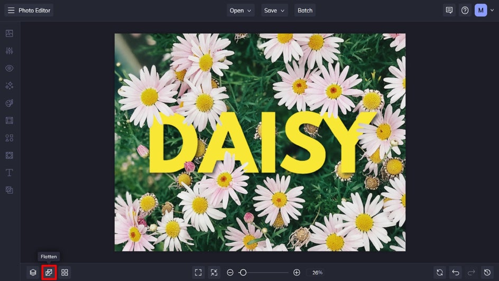This screenshot has width=499, height=281.
Task: Open the Graphics shapes panel
Action: 9,138
